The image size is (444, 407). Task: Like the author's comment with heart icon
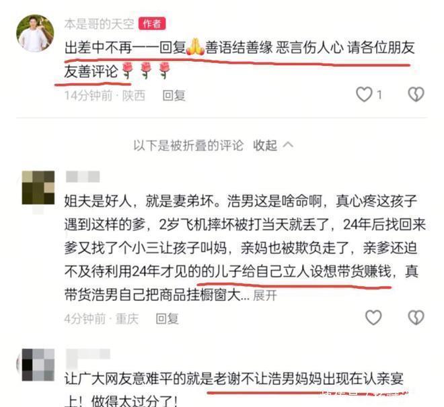364,95
